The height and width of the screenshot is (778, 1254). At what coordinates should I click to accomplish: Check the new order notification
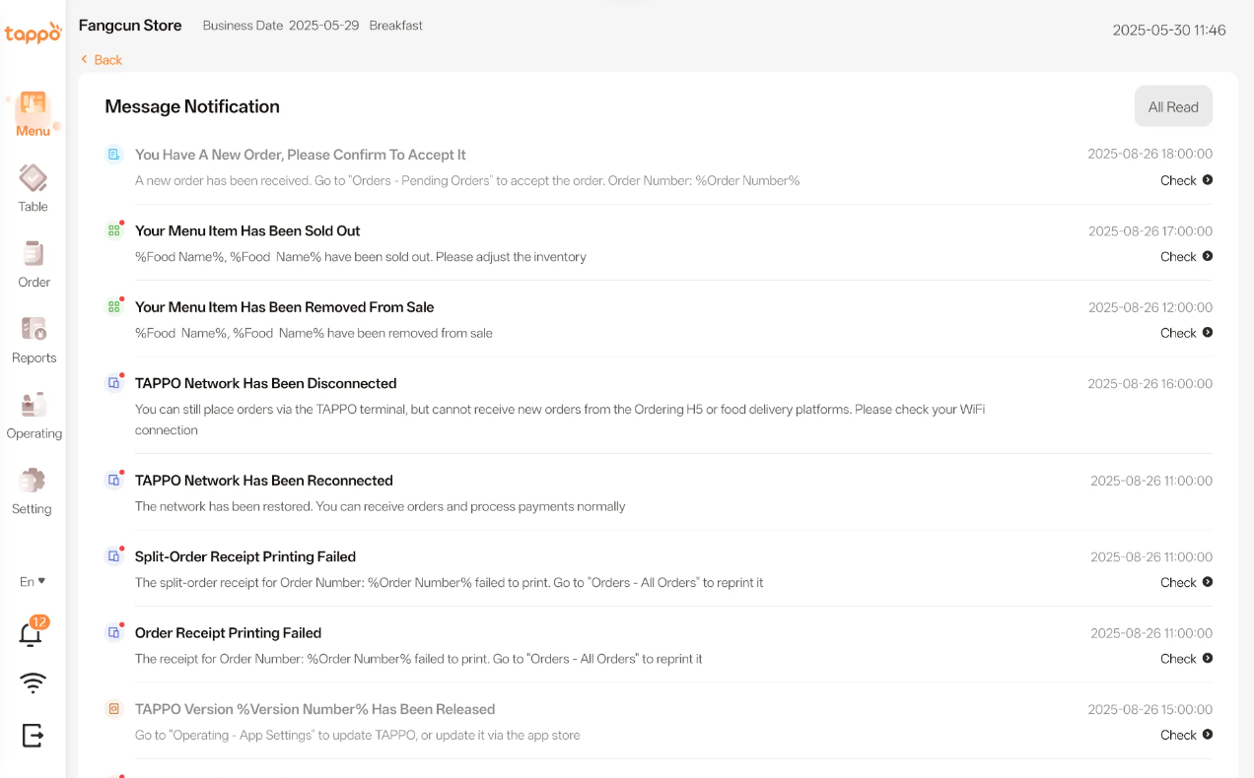[x=1186, y=180]
